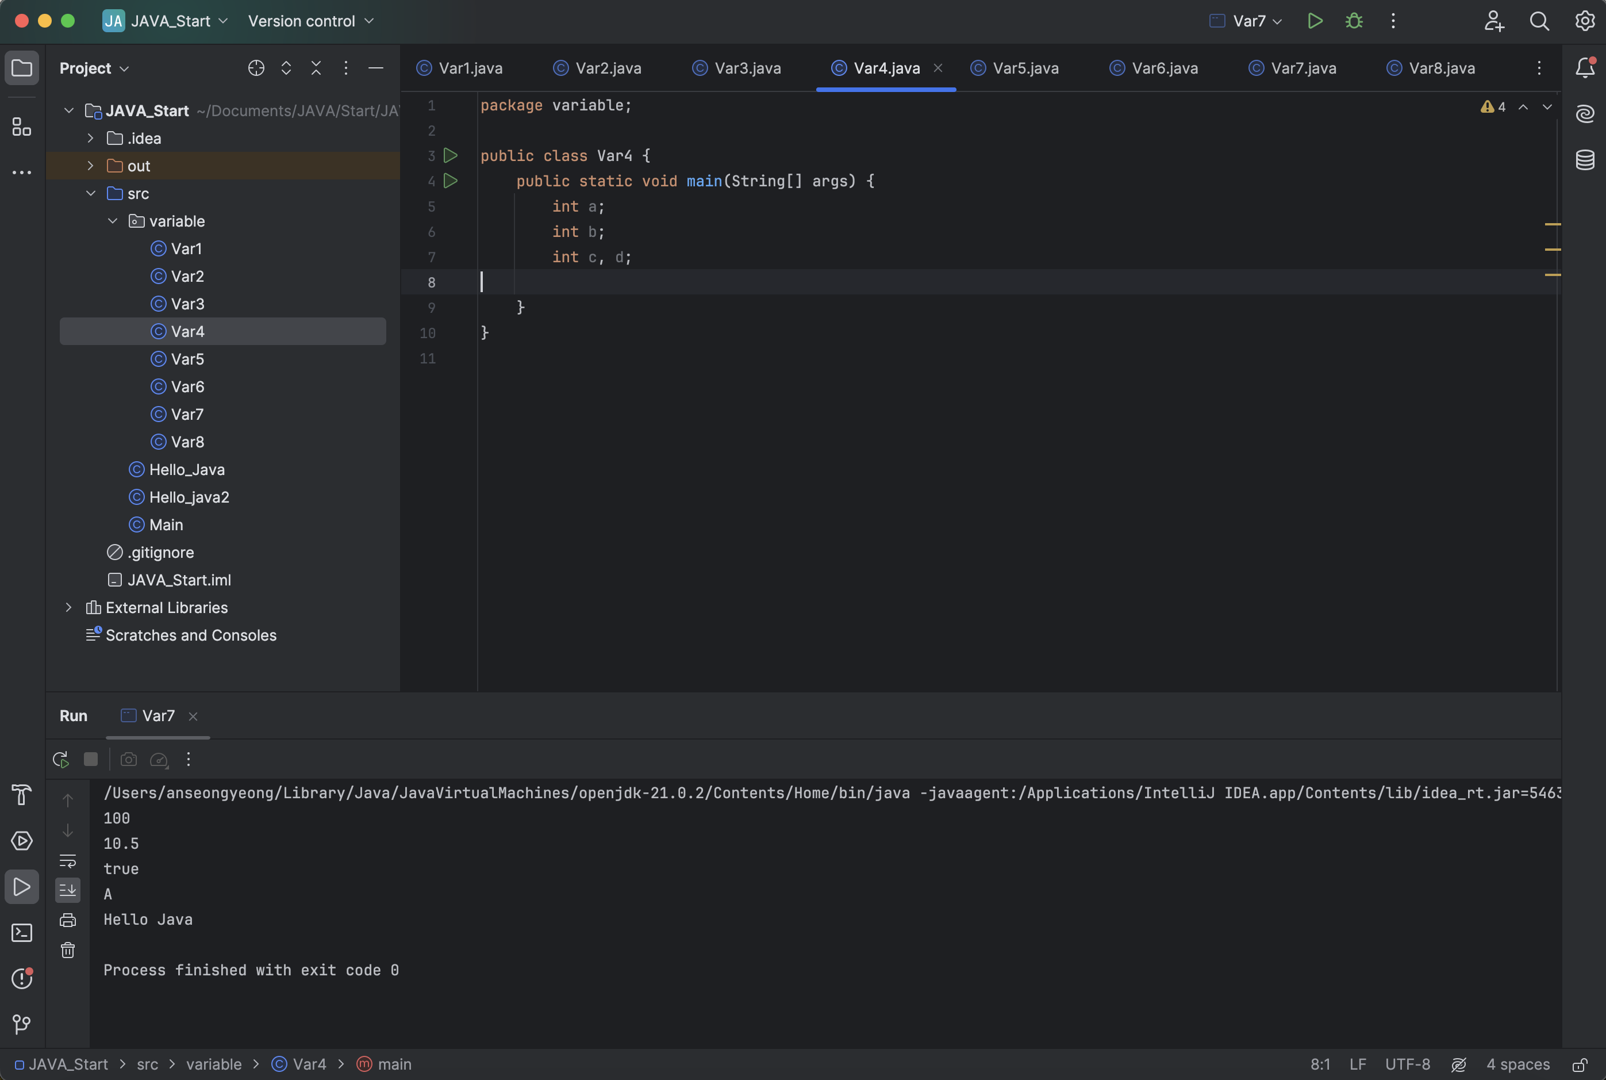Rerun Var7 in the Run panel
Image resolution: width=1606 pixels, height=1080 pixels.
pos(60,759)
